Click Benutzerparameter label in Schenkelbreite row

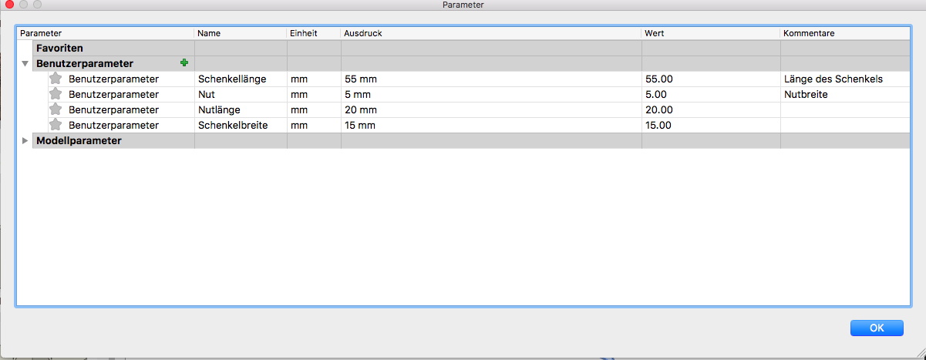coord(113,125)
